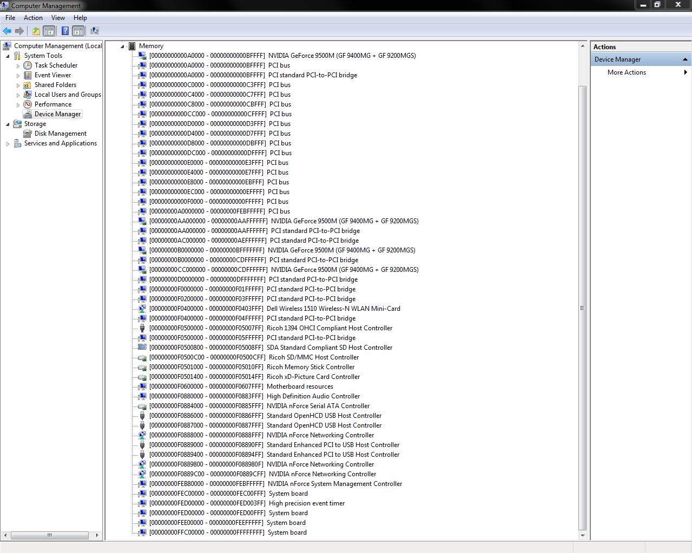Collapse the System Tools tree node

(8, 56)
